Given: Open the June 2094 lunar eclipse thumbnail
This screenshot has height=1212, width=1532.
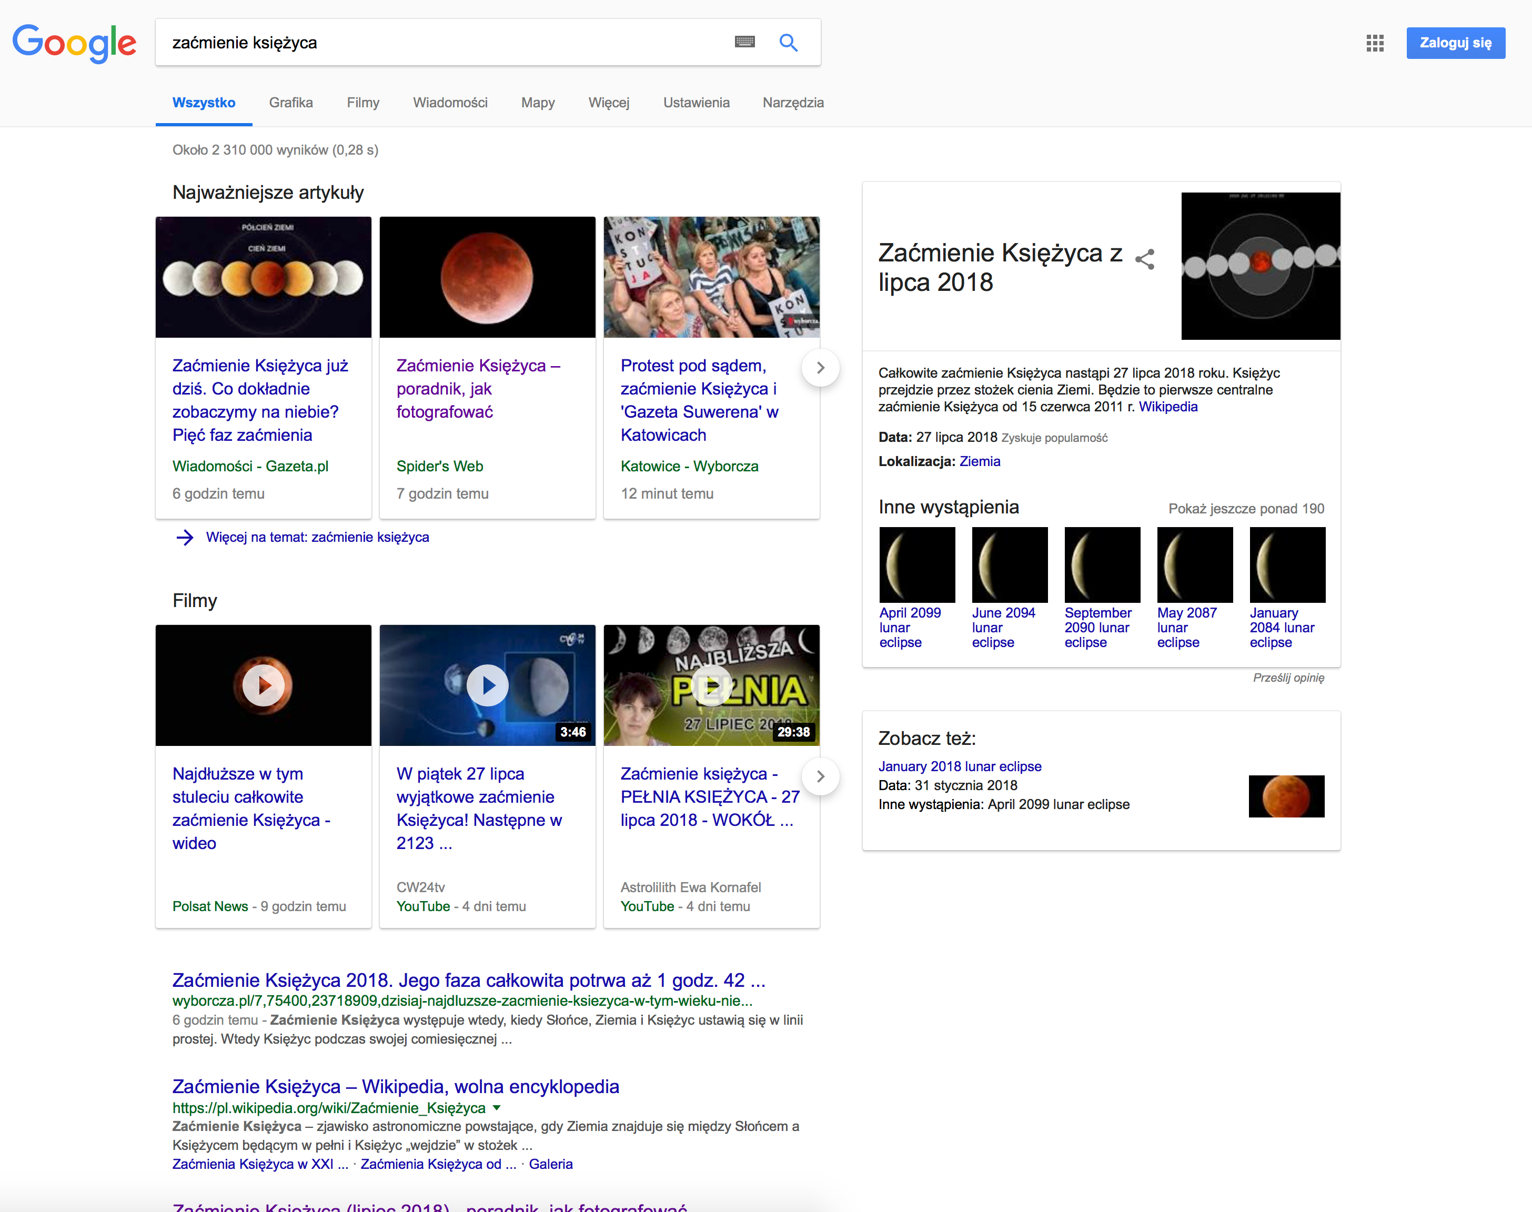Looking at the screenshot, I should [1010, 564].
